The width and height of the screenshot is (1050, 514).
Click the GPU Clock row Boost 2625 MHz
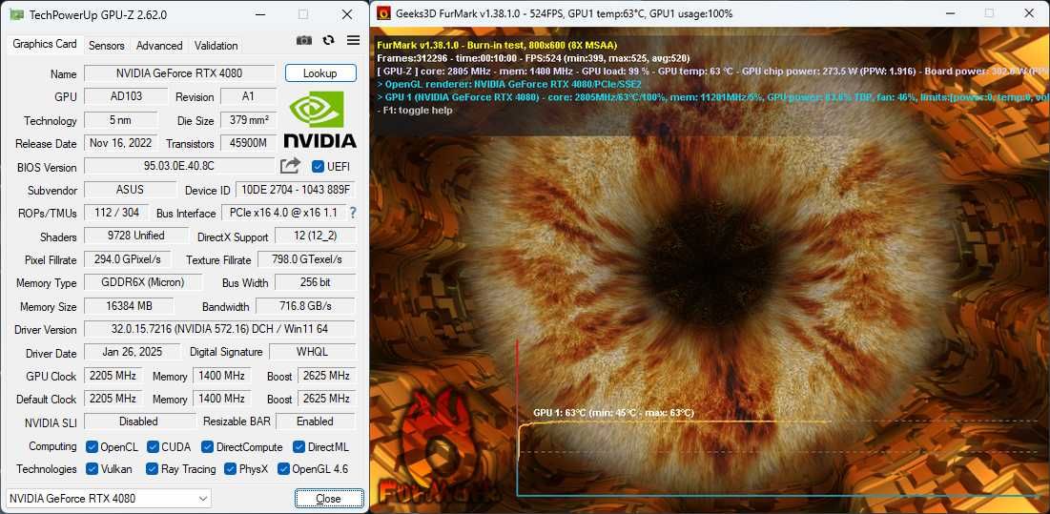pyautogui.click(x=327, y=376)
